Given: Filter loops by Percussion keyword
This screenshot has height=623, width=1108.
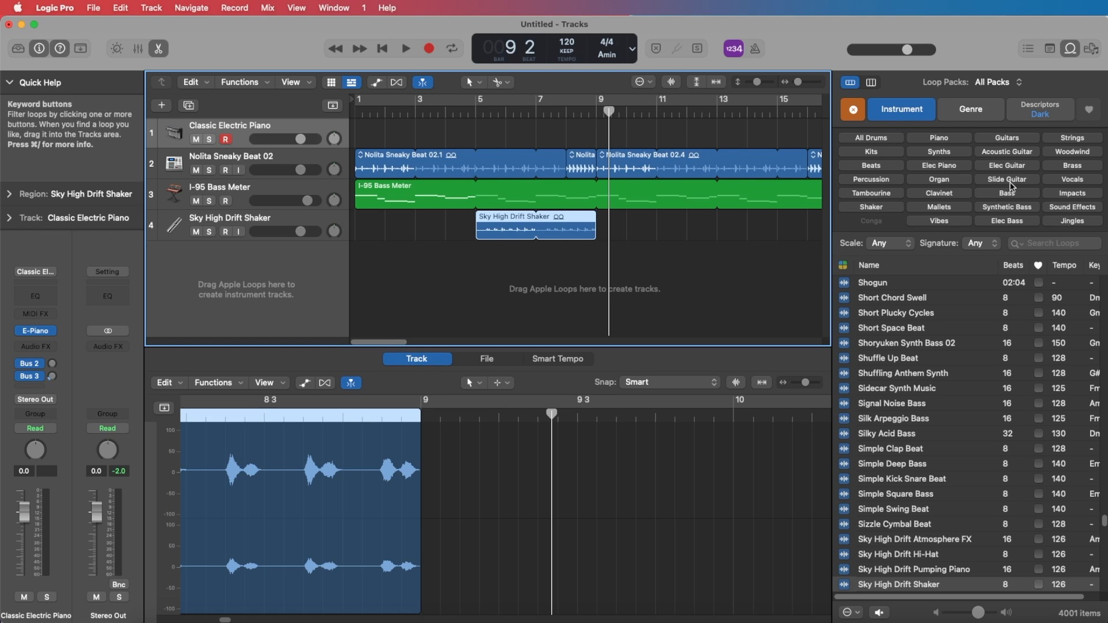Looking at the screenshot, I should pos(871,179).
